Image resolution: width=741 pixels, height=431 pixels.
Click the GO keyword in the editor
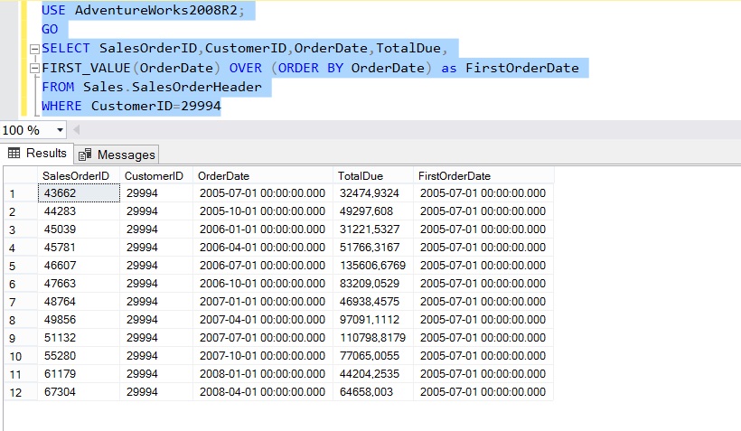coord(50,29)
